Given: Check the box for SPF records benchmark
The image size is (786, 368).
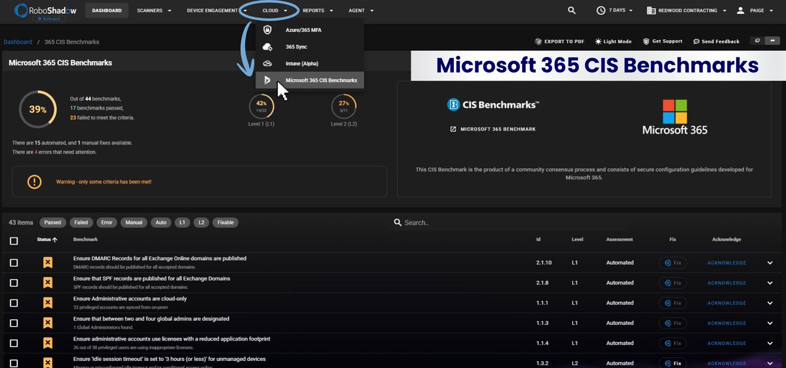Looking at the screenshot, I should [14, 283].
